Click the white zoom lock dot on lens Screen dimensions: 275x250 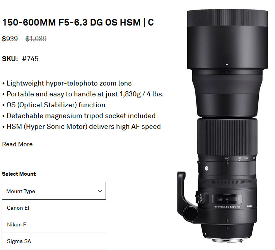[x=207, y=168]
